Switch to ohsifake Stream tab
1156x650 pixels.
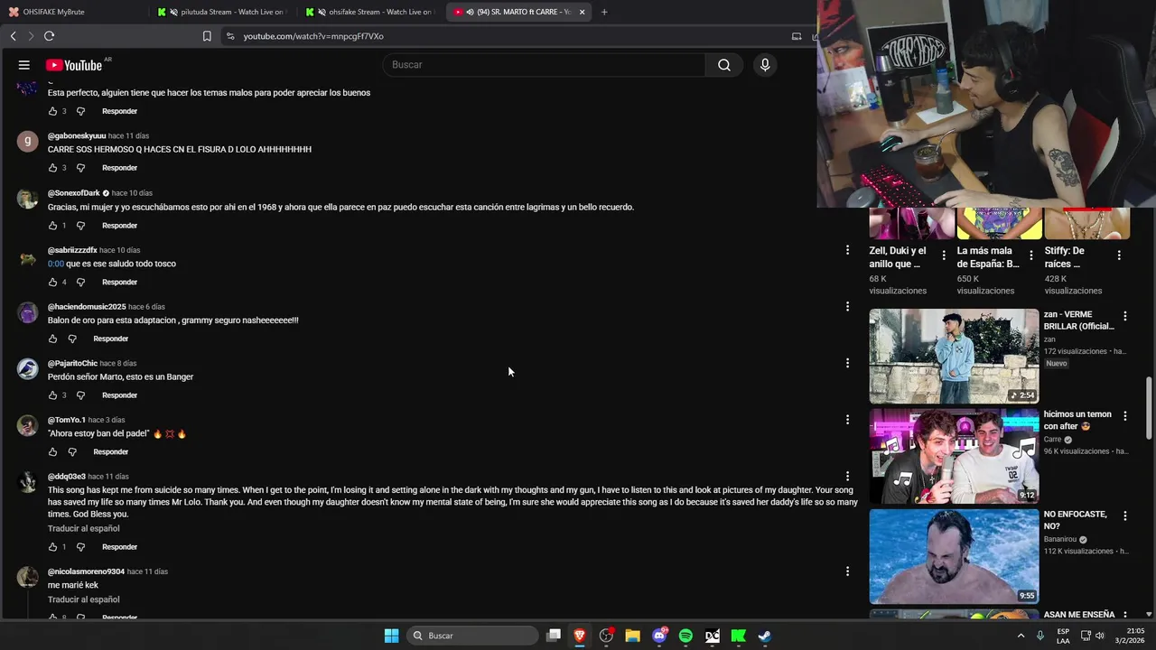(370, 12)
